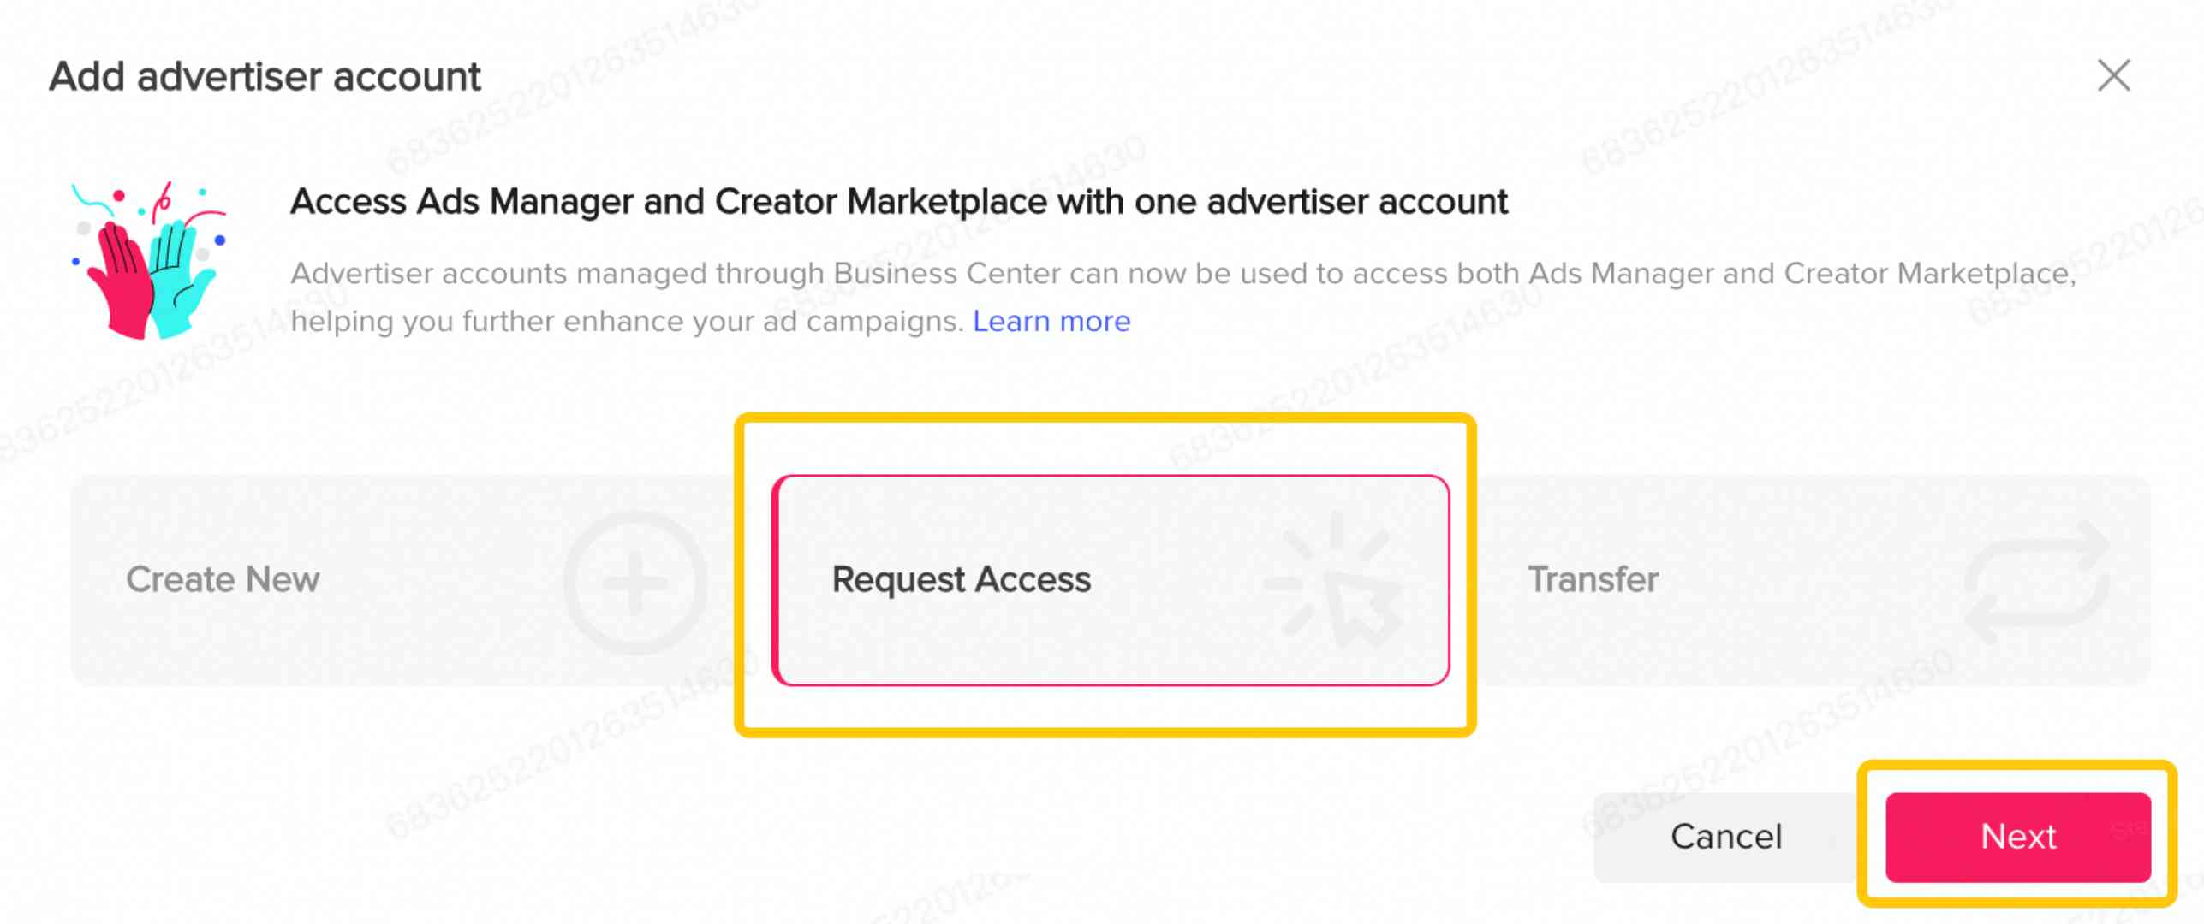The image size is (2204, 924).
Task: Click the 'Access Ads Manager' bold heading
Action: point(899,202)
